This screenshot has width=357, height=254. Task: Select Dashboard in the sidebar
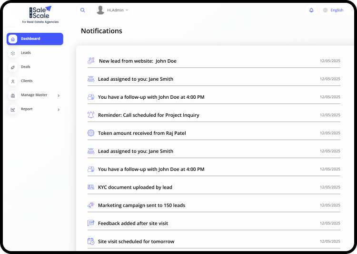[x=35, y=39]
